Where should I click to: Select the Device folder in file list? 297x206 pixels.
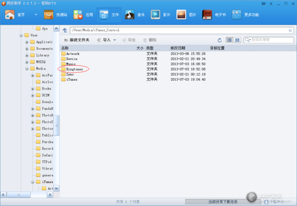pos(69,59)
